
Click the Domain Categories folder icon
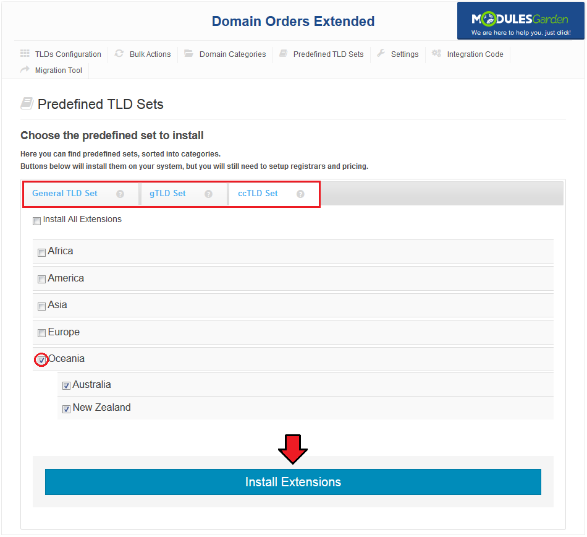[188, 53]
